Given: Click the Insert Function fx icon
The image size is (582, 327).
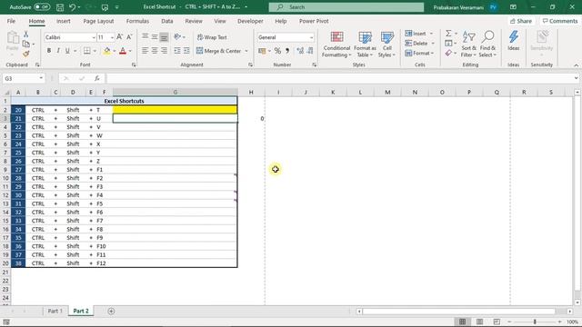Looking at the screenshot, I should pyautogui.click(x=97, y=79).
